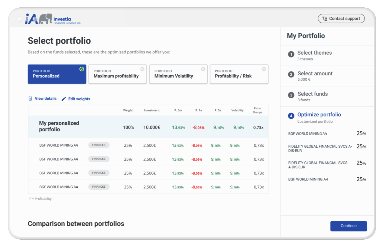Click the Select portfolio heading
384x247 pixels.
pyautogui.click(x=59, y=41)
